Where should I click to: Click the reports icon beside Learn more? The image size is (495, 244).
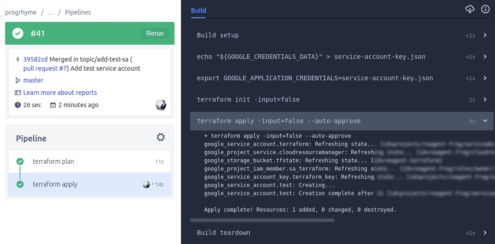18,93
